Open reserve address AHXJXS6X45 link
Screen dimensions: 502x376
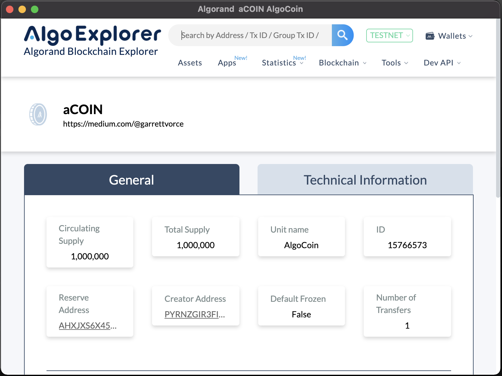click(88, 325)
